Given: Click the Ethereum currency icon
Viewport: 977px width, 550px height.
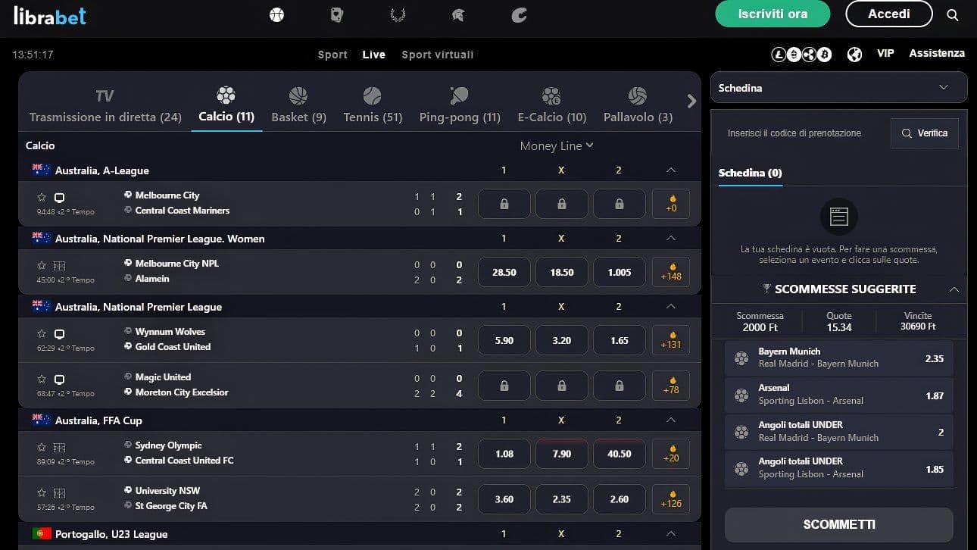Looking at the screenshot, I should pos(794,54).
